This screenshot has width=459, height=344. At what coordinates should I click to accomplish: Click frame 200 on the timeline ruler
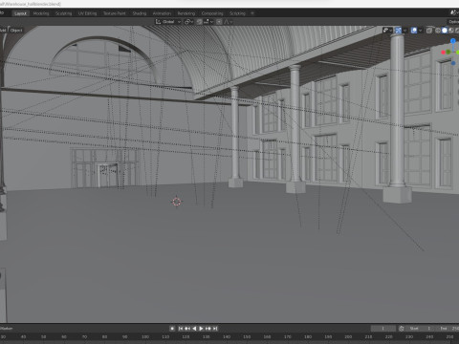(348, 336)
